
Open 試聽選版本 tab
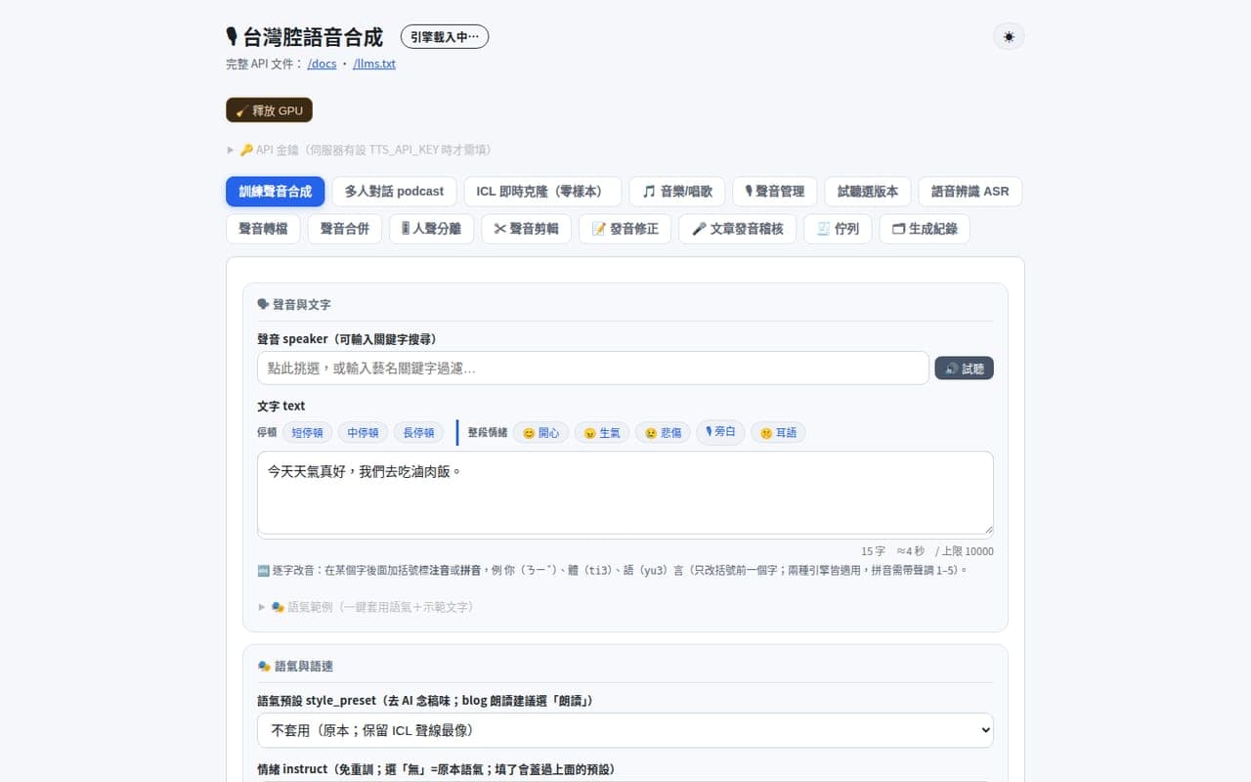coord(868,192)
